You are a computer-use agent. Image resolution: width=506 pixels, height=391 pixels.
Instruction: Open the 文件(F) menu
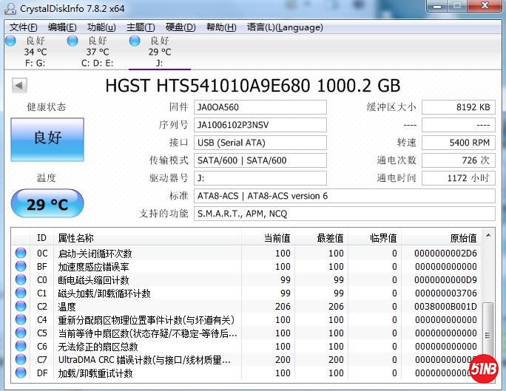click(x=24, y=27)
